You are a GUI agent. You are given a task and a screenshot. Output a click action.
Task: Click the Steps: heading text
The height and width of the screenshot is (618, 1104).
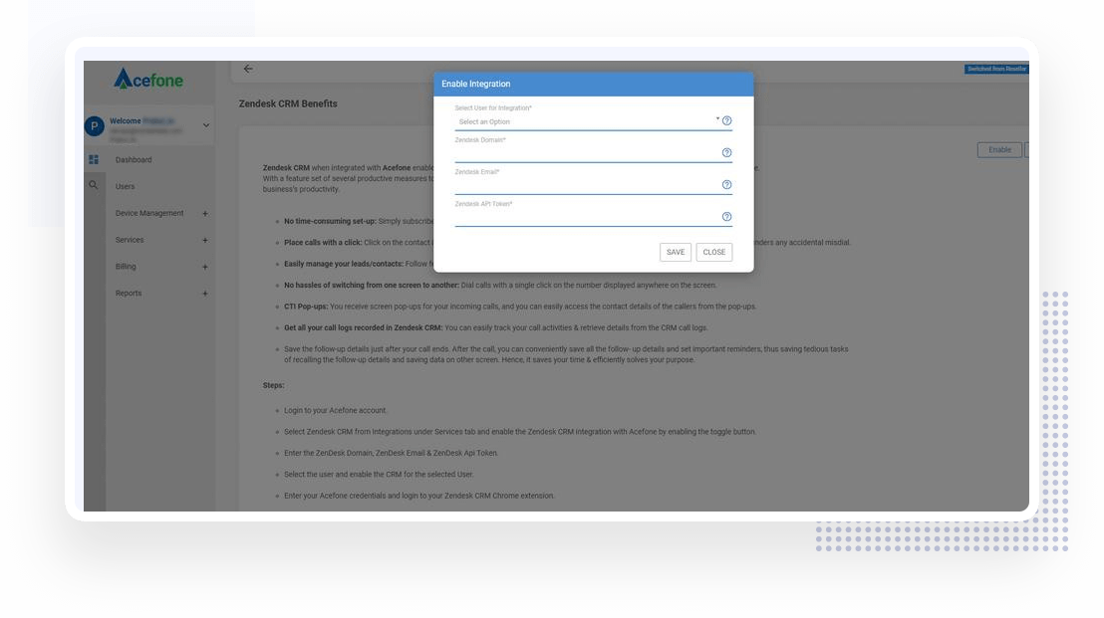273,385
